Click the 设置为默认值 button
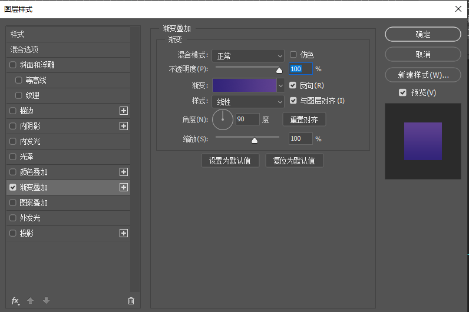 pos(230,161)
